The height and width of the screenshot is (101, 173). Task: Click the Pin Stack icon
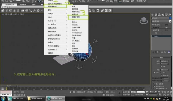153,52
